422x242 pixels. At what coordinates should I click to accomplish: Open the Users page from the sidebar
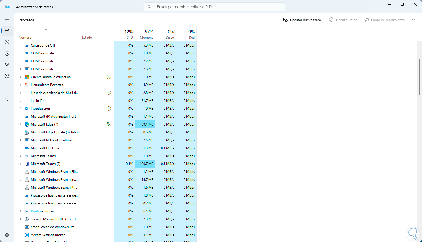[x=7, y=76]
